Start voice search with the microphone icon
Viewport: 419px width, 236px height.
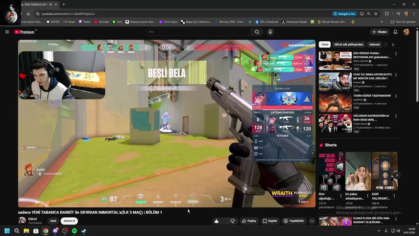pyautogui.click(x=270, y=32)
